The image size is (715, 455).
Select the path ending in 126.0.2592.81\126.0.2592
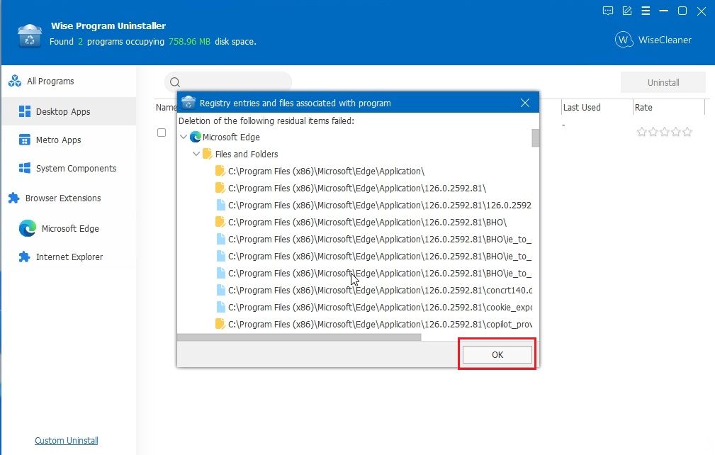[x=379, y=205]
